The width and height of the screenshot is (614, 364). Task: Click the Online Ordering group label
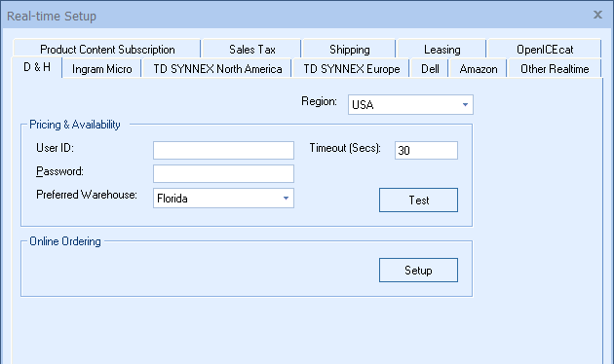(x=65, y=241)
